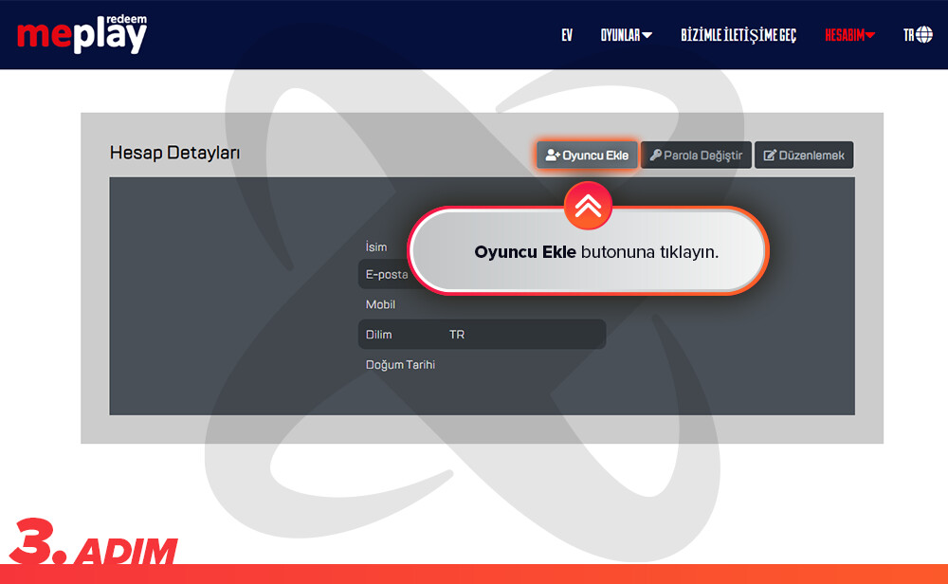Open BİZİMLE İLETİŞİME GEÇ contact page
This screenshot has height=584, width=948.
(738, 35)
